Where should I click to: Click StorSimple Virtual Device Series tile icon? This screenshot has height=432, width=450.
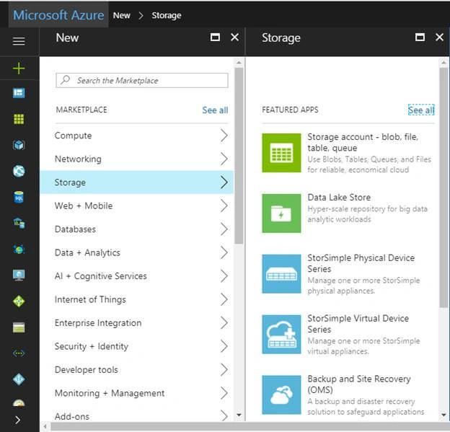click(281, 335)
